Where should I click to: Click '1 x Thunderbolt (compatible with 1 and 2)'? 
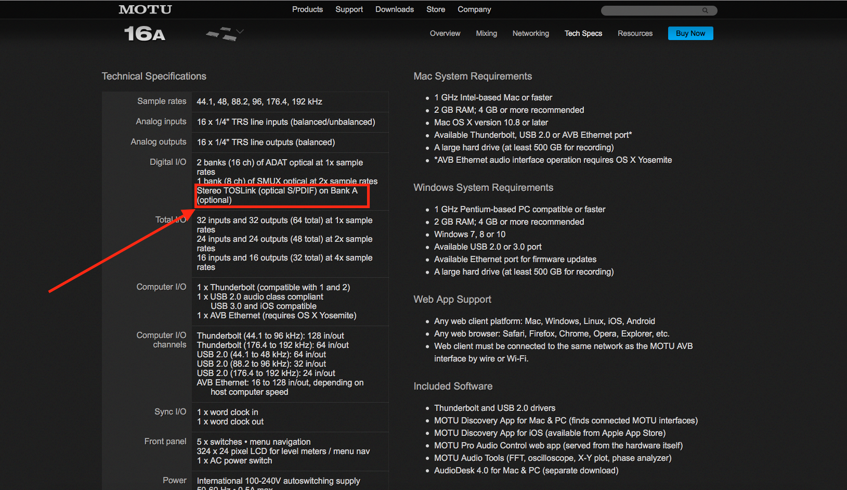coord(273,288)
